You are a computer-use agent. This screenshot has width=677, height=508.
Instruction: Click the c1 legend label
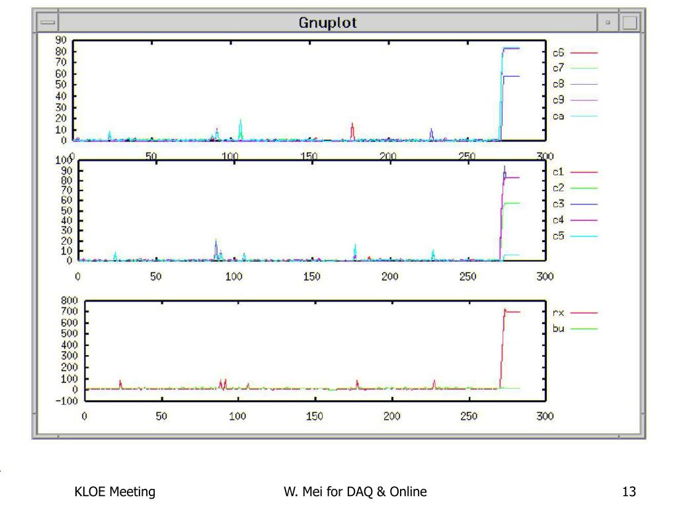click(x=558, y=172)
